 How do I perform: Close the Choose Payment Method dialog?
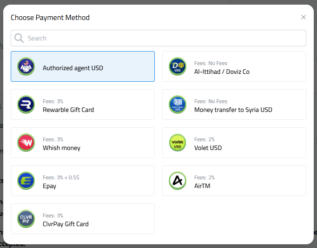[x=303, y=17]
